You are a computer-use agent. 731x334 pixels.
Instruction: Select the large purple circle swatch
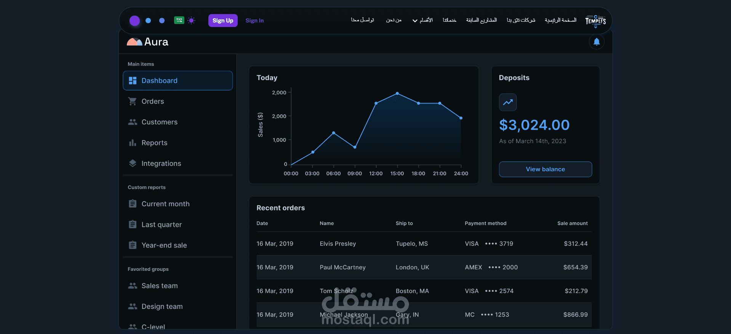pos(134,21)
